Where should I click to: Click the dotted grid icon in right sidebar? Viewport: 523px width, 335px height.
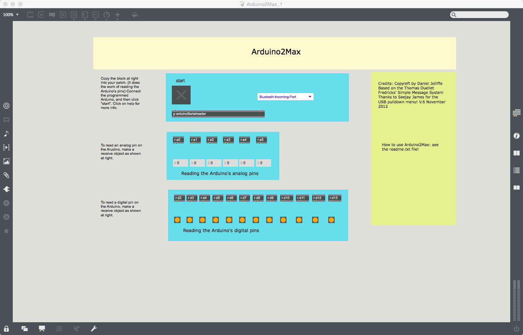pyautogui.click(x=517, y=112)
